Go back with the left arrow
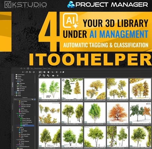 pyautogui.click(x=21, y=68)
